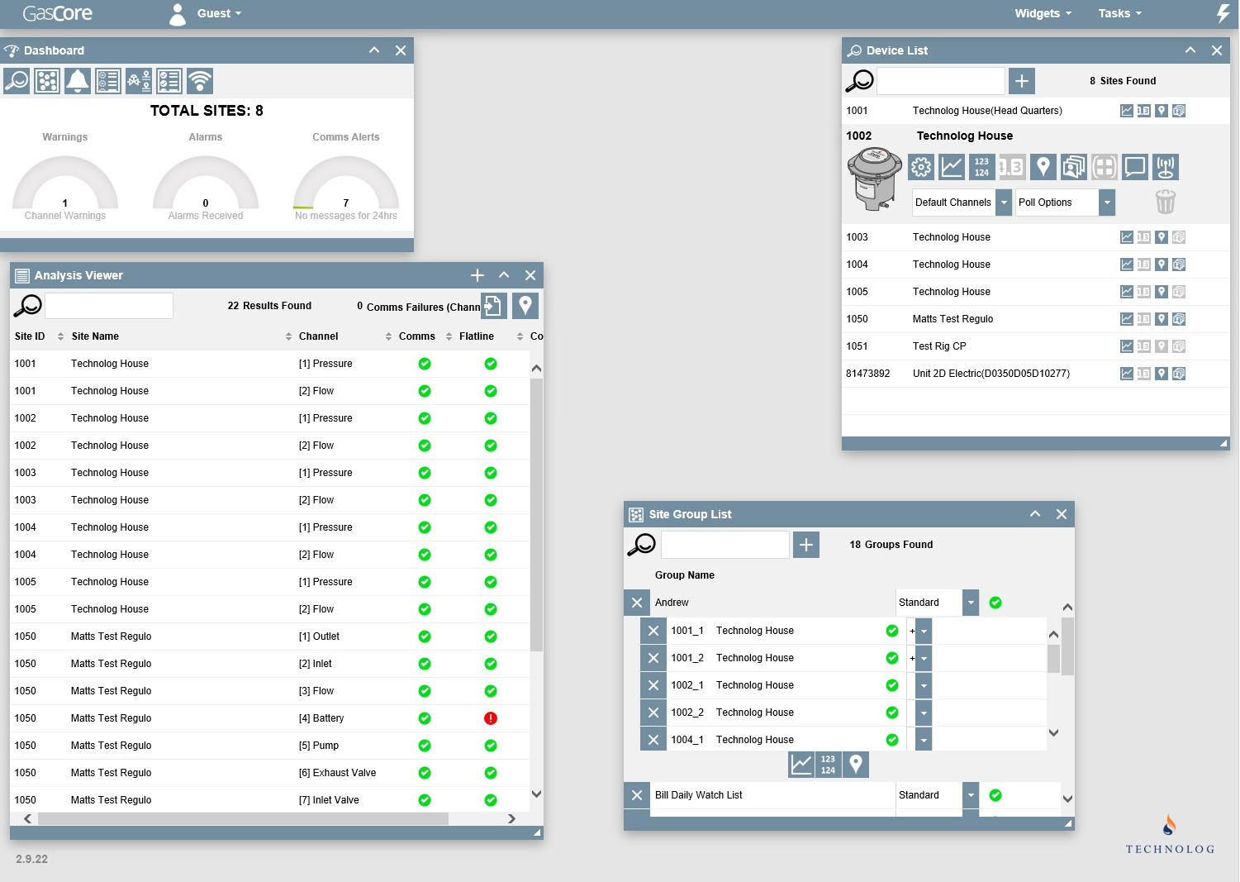Click the Warnings gauge in Dashboard

(x=65, y=184)
